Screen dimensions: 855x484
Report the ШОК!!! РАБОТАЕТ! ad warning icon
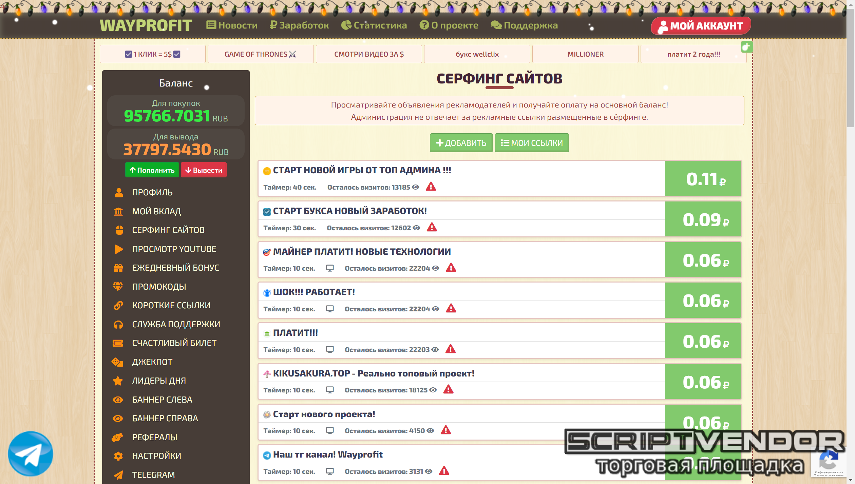click(451, 308)
